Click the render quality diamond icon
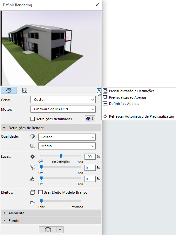This screenshot has height=235, width=176. tap(33, 136)
